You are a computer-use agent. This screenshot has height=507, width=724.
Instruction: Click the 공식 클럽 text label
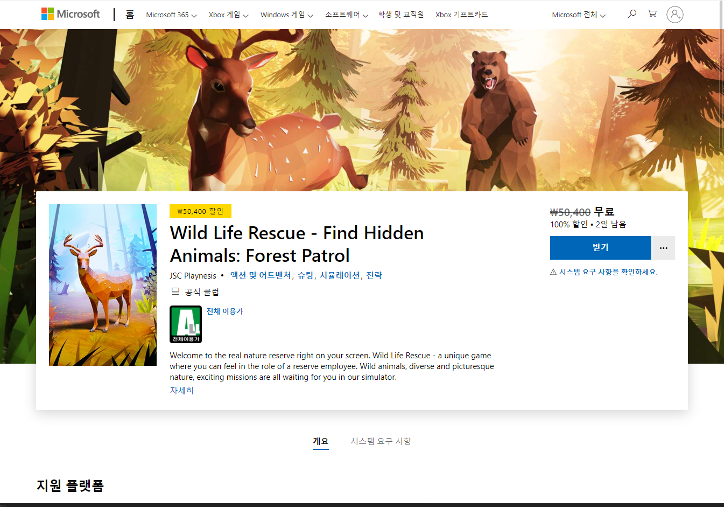tap(202, 292)
